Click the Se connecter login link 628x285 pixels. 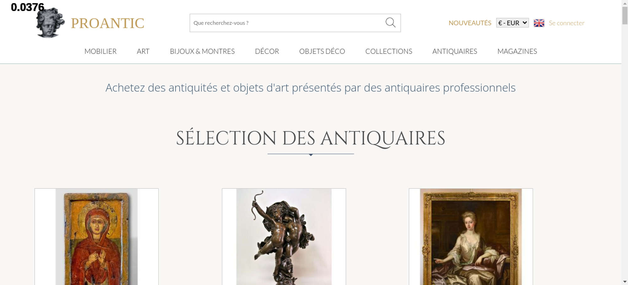tap(566, 23)
